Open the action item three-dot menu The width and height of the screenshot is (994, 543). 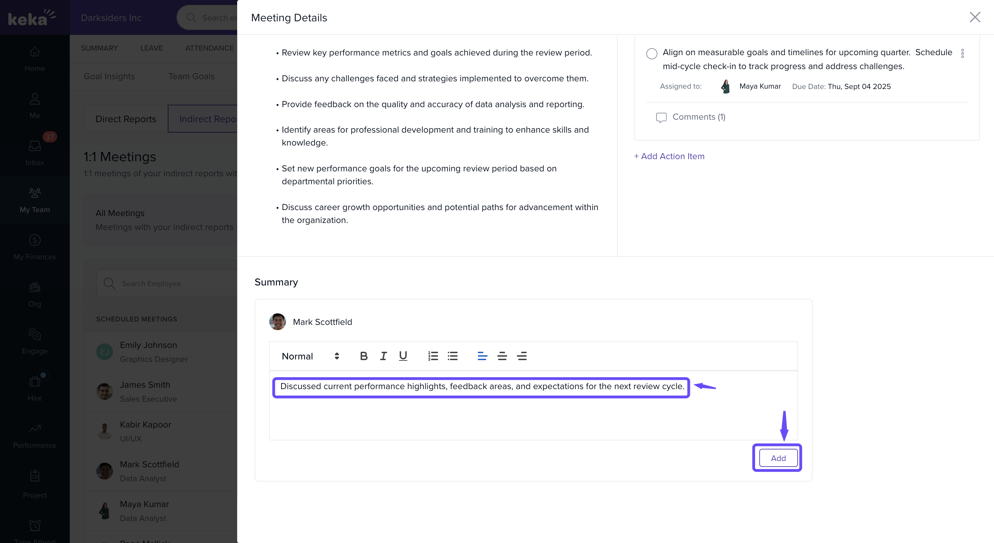coord(962,53)
